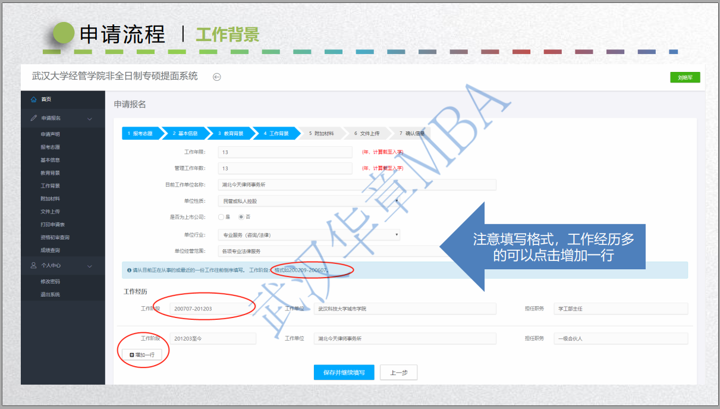720x409 pixels.
Task: Click the 上一步 button
Action: [398, 372]
